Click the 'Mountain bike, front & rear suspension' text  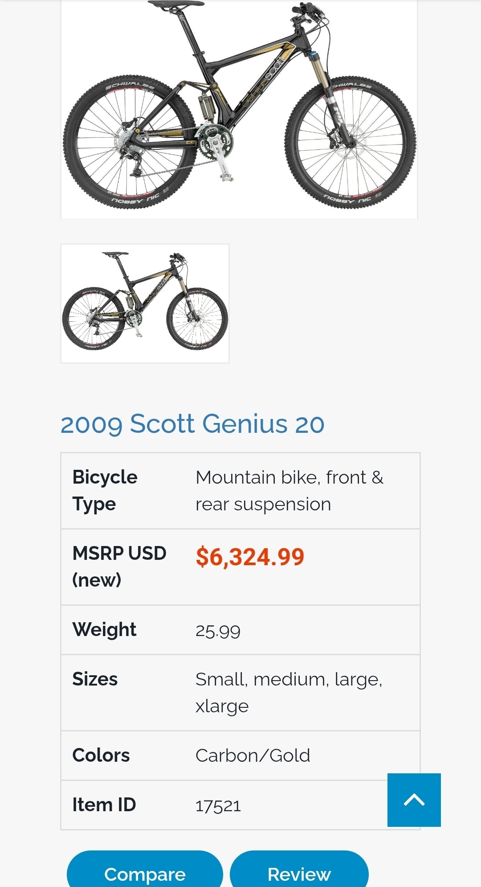click(289, 490)
